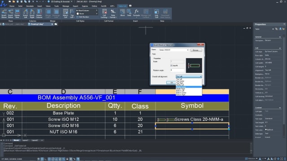Click the Block insert icon
The height and width of the screenshot is (161, 287).
coord(122,13)
